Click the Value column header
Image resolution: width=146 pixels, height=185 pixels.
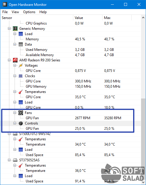[x=88, y=18]
